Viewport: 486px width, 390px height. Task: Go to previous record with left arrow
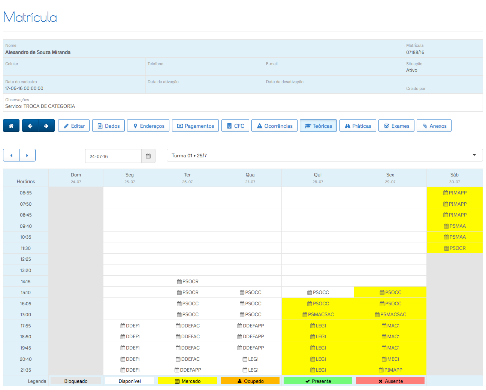pyautogui.click(x=30, y=126)
